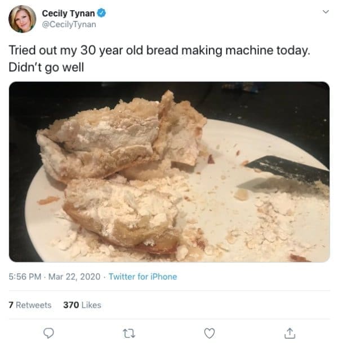Open the share tweet icon

[x=289, y=333]
